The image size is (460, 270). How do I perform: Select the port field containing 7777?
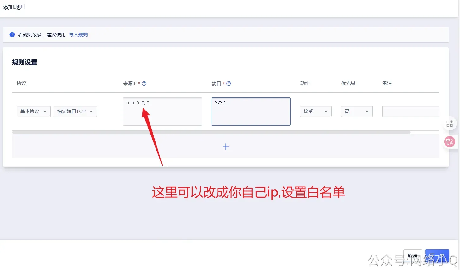click(251, 111)
